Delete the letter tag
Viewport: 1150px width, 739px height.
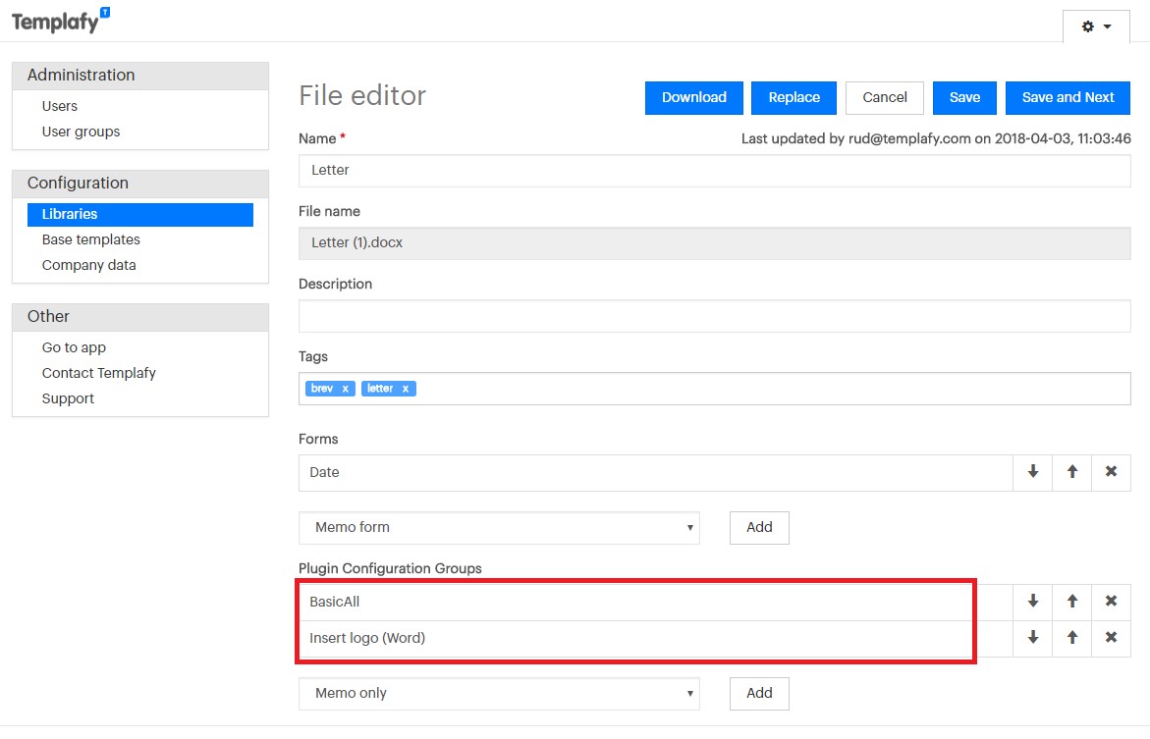coord(407,388)
